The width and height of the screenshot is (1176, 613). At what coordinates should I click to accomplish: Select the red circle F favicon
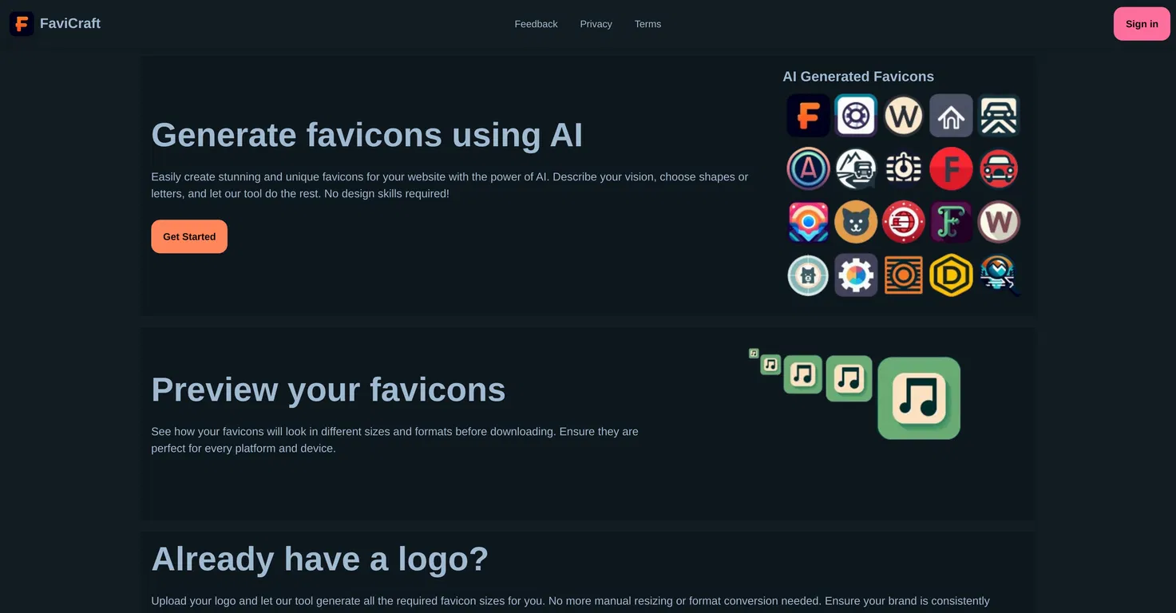point(952,168)
